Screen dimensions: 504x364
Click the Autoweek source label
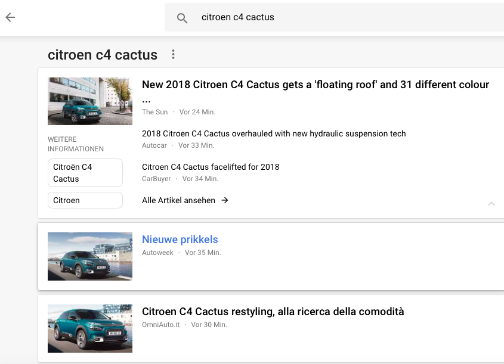tap(157, 253)
